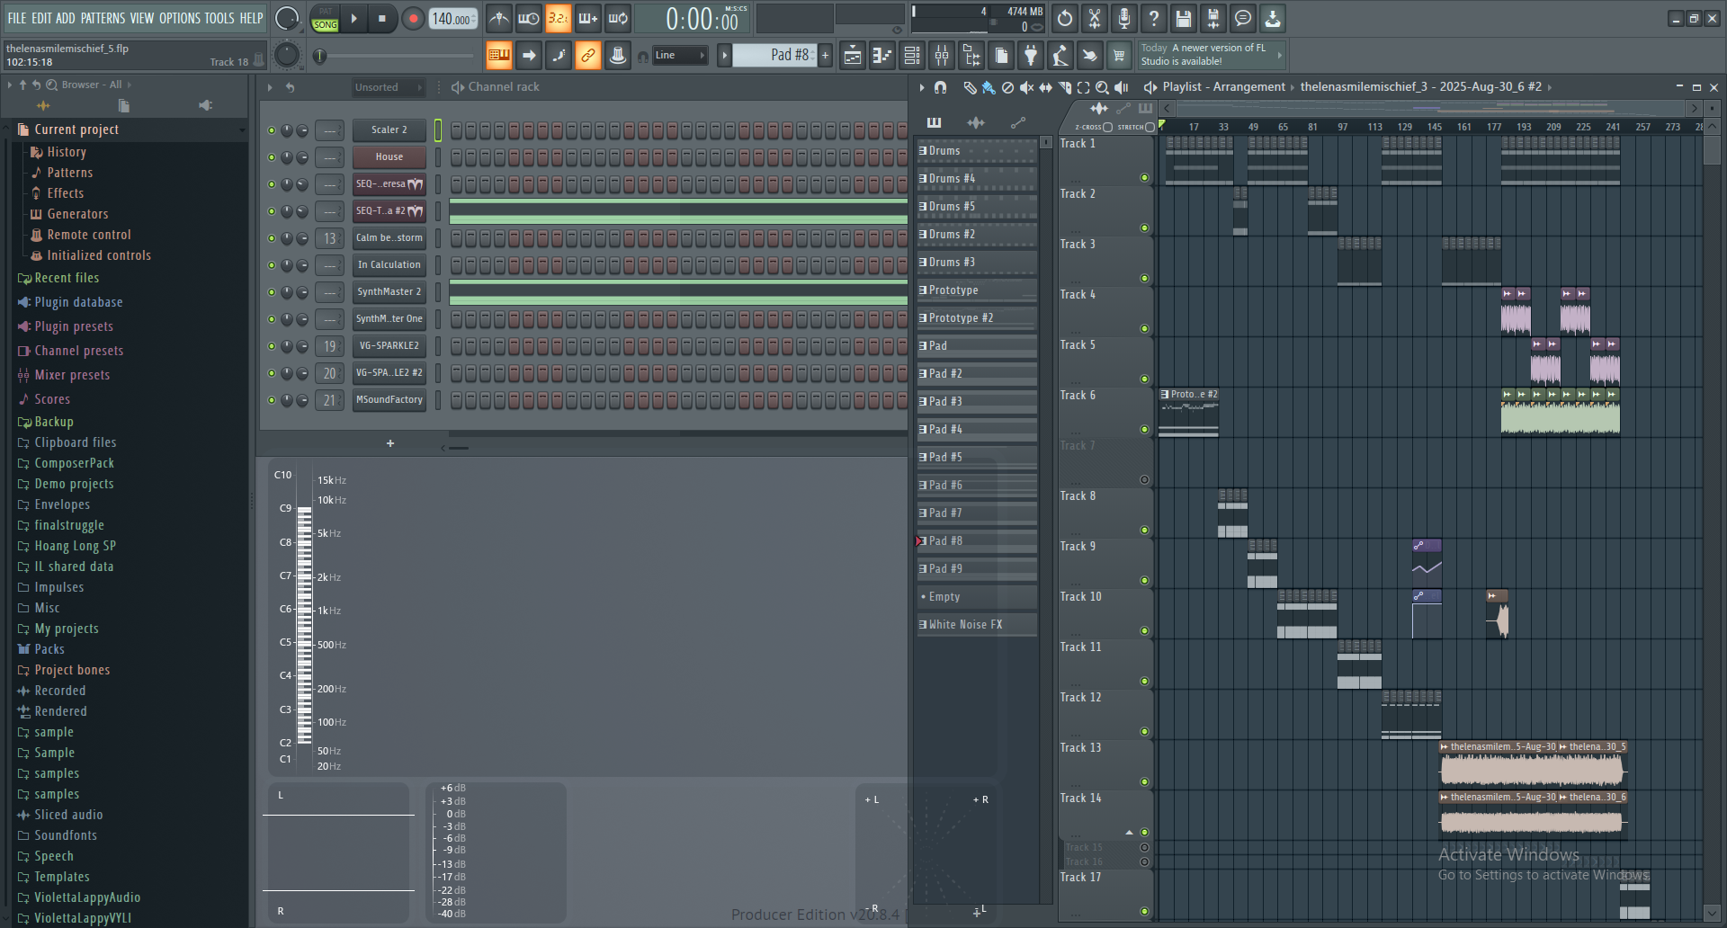
Task: Toggle the multilink to controllers icon
Action: tap(587, 56)
